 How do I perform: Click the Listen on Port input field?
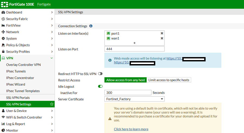tap(134, 49)
